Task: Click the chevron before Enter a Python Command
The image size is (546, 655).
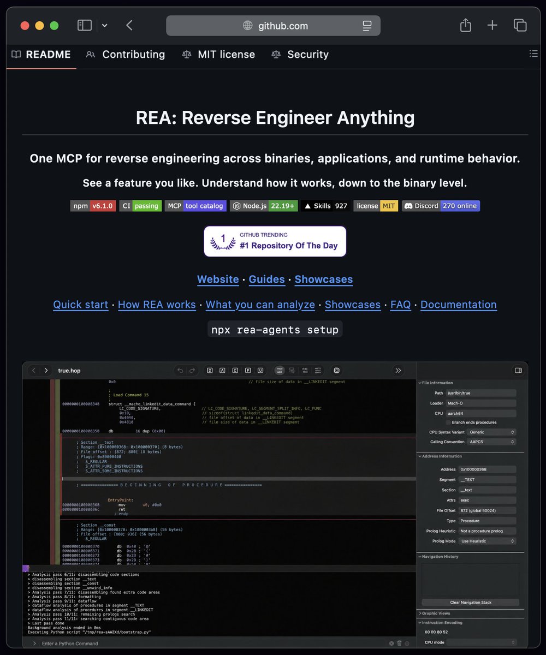Action: pos(34,644)
